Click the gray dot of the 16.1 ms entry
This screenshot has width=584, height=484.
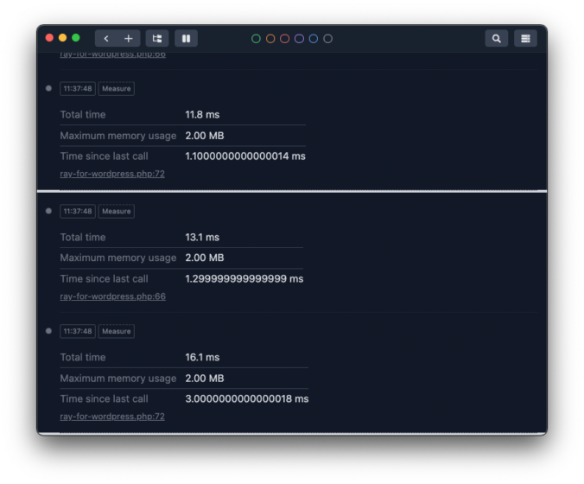point(48,331)
